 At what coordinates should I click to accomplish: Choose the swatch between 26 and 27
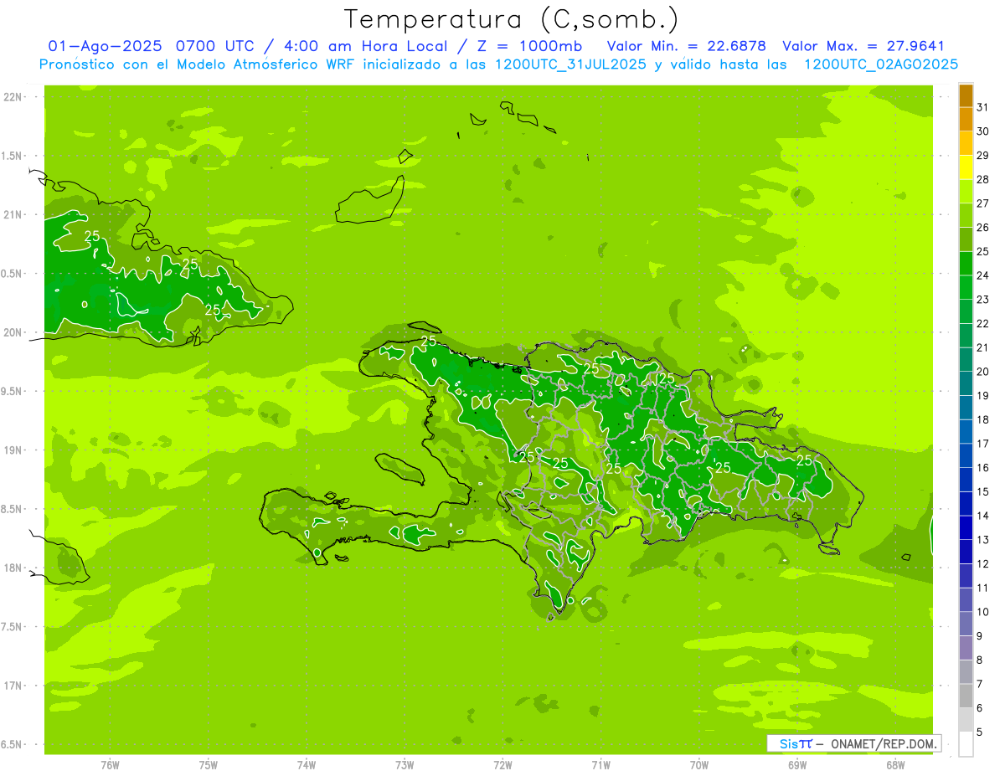966,215
